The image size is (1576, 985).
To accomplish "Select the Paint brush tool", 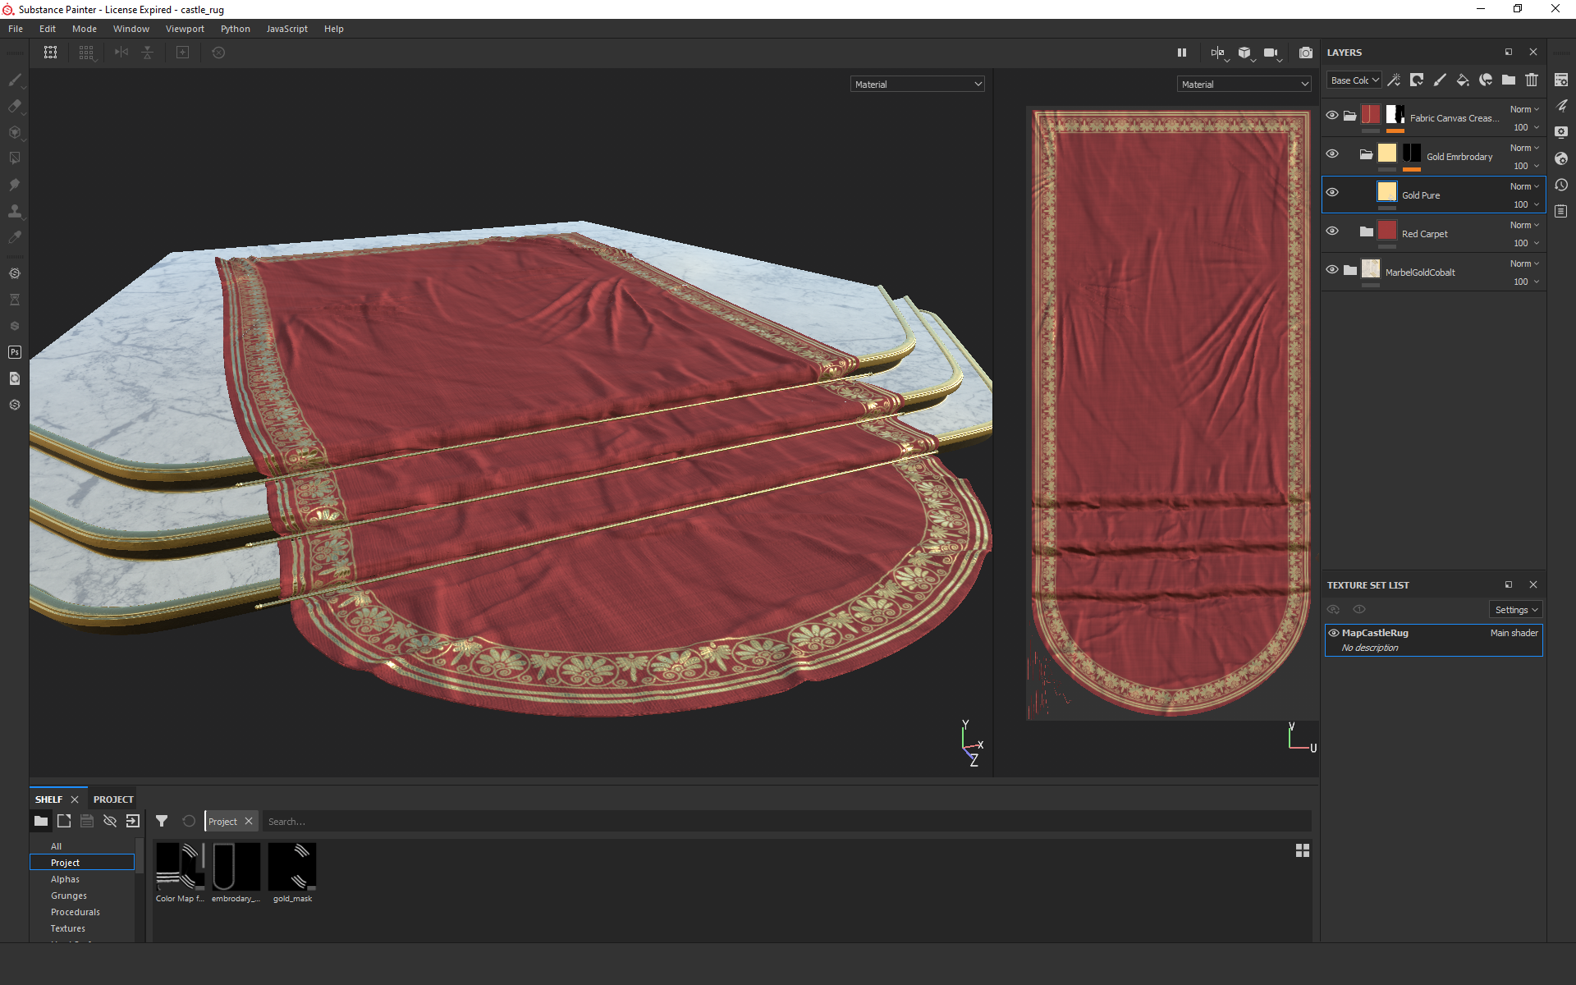I will [15, 80].
